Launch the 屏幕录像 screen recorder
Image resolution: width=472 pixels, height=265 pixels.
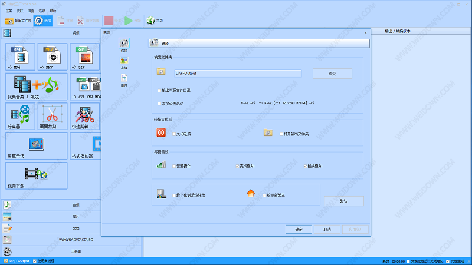pos(35,146)
